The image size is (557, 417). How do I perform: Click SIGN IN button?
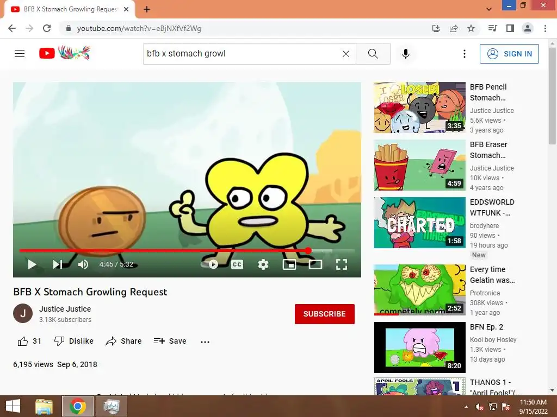click(x=509, y=54)
